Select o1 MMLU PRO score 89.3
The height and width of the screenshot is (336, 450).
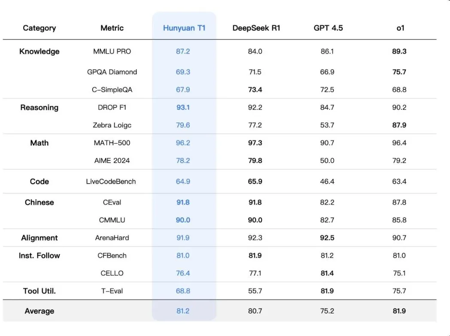[x=399, y=51]
